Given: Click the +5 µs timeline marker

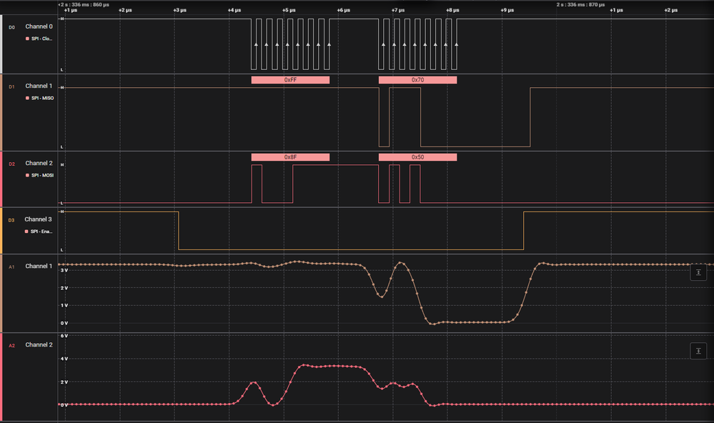Looking at the screenshot, I should (x=289, y=10).
